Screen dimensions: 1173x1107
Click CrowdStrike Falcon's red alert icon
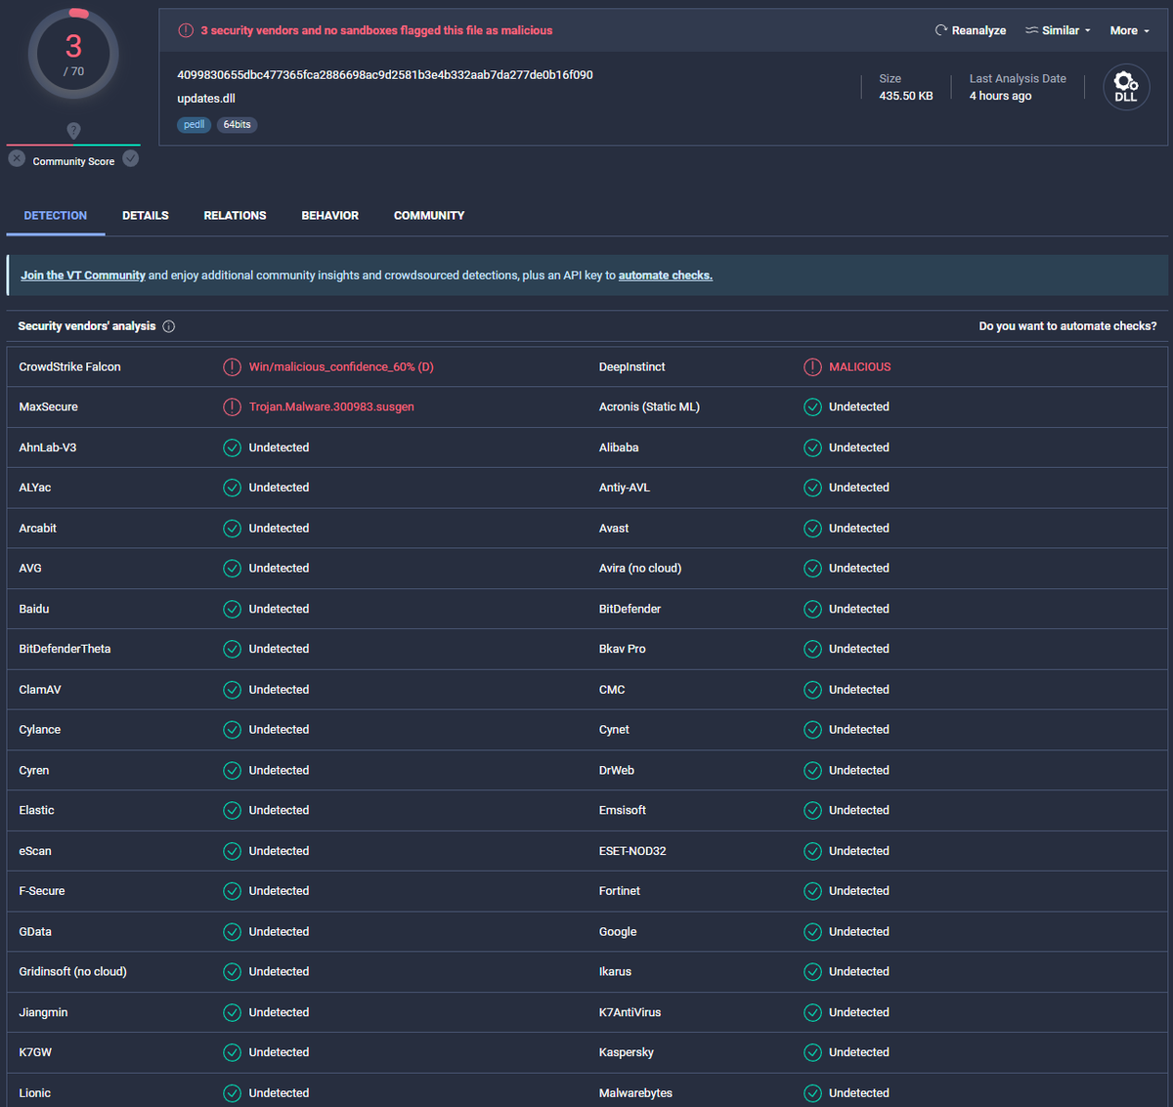(232, 367)
